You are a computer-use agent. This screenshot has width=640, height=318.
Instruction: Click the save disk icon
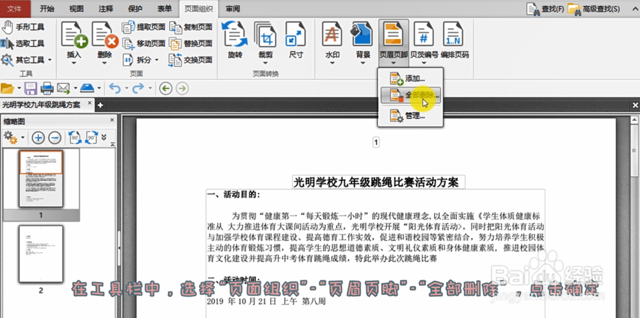point(31,88)
